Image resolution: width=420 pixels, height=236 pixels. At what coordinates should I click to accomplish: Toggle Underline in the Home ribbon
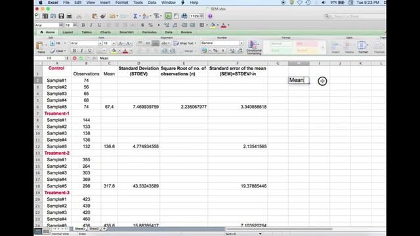[89, 50]
